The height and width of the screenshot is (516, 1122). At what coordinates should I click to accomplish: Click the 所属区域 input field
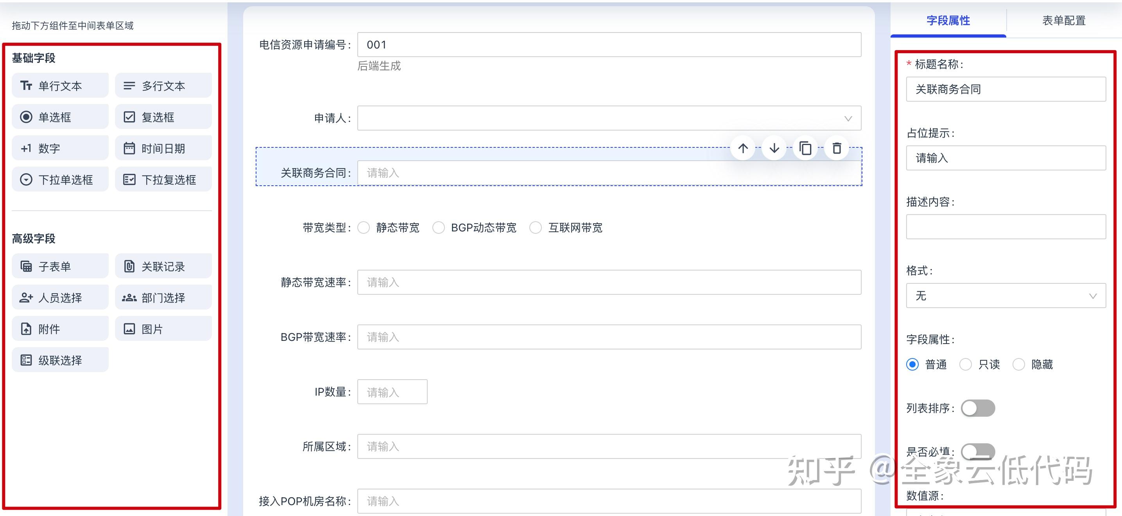pyautogui.click(x=609, y=446)
